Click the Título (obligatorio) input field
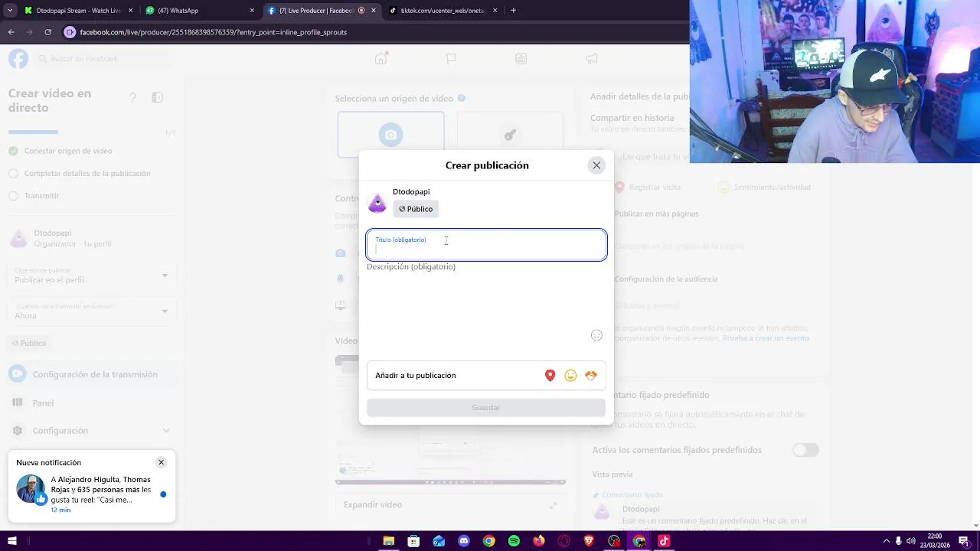This screenshot has height=551, width=980. (486, 245)
